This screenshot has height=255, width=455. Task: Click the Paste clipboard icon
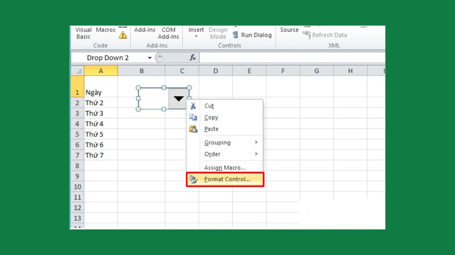[193, 129]
